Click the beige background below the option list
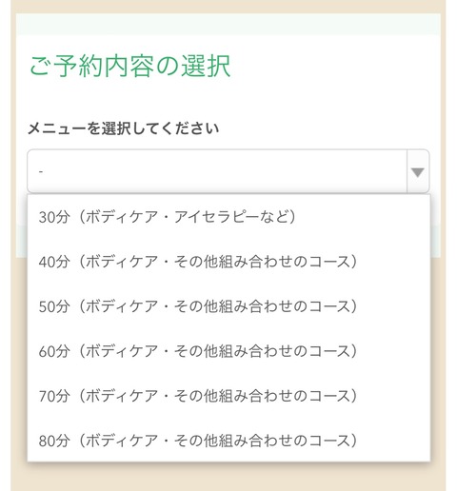457x491 pixels. pos(228,477)
